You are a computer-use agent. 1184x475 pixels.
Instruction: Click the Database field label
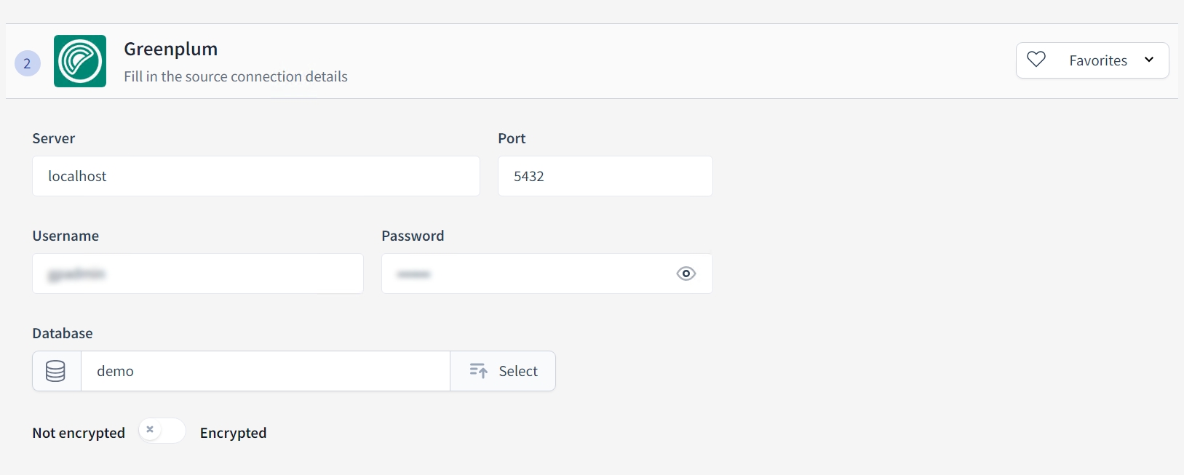[63, 333]
